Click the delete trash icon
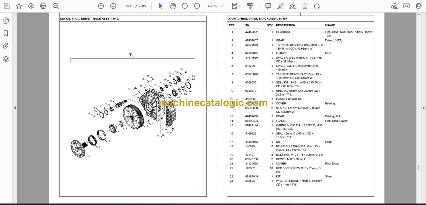The height and width of the screenshot is (205, 426). (305, 6)
